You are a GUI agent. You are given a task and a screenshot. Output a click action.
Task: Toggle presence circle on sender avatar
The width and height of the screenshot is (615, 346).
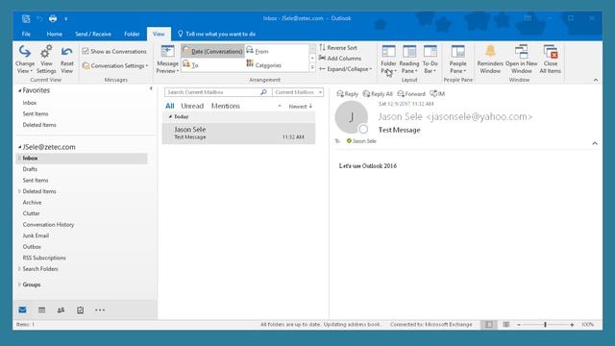[x=363, y=129]
